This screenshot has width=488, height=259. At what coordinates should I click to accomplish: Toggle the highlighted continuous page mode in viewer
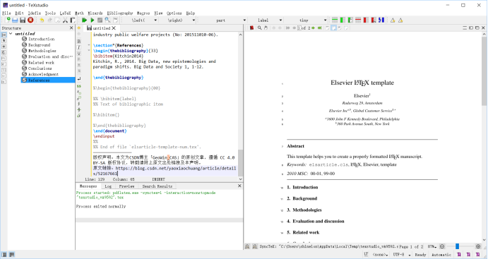coord(333,28)
